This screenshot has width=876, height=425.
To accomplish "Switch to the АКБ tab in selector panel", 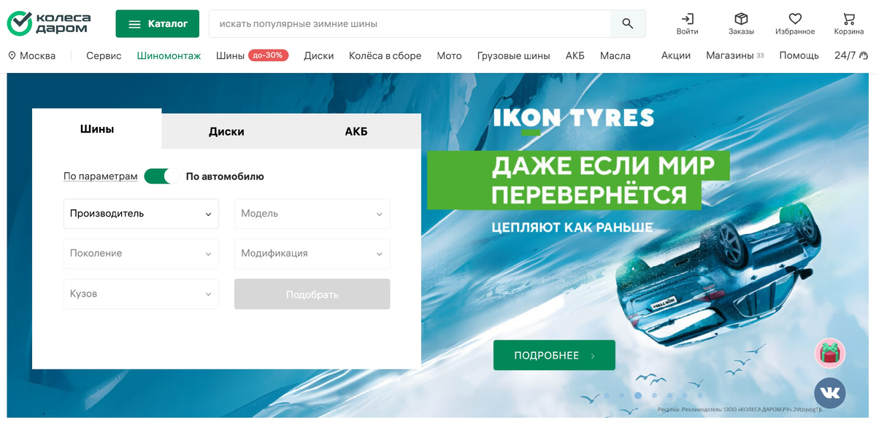I will coord(356,132).
